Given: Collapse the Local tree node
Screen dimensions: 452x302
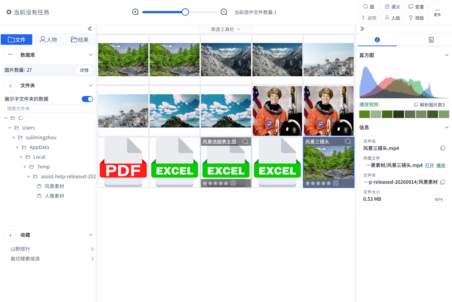Looking at the screenshot, I should point(21,157).
